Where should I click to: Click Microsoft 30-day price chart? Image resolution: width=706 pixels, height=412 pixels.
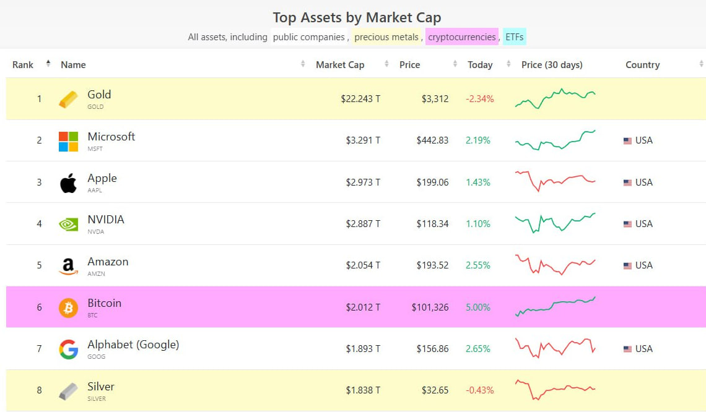pyautogui.click(x=555, y=140)
